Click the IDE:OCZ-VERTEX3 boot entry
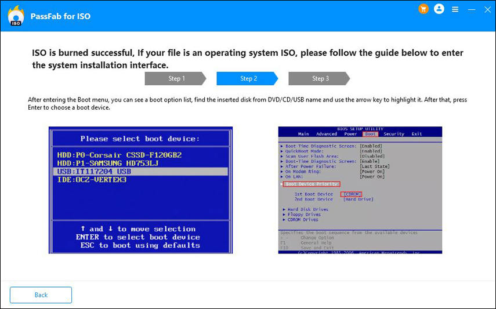 click(x=92, y=180)
